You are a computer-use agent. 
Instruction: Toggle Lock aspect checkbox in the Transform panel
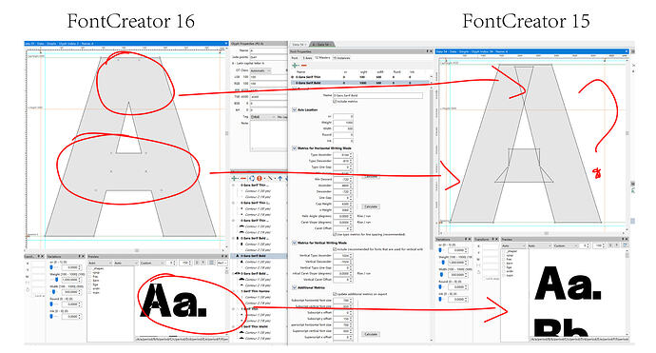pyautogui.click(x=485, y=279)
